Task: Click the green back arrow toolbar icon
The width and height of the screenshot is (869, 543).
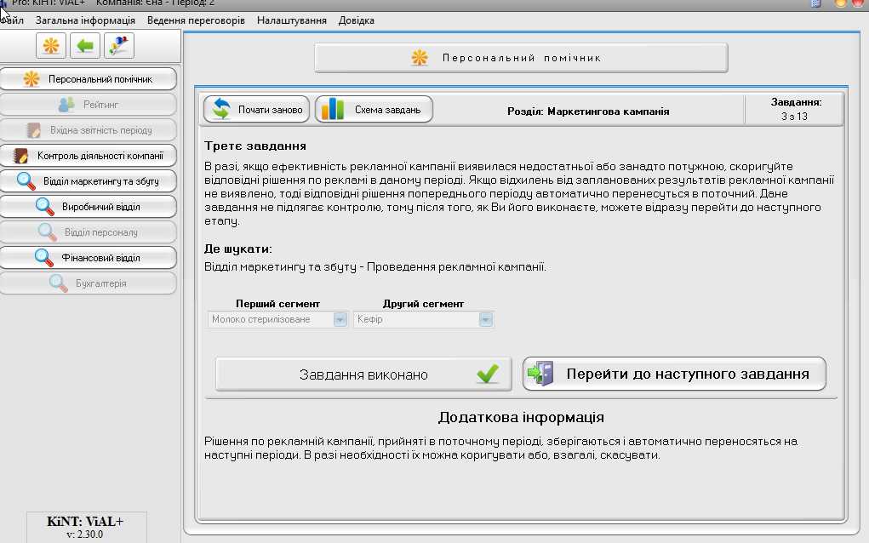Action: point(85,45)
